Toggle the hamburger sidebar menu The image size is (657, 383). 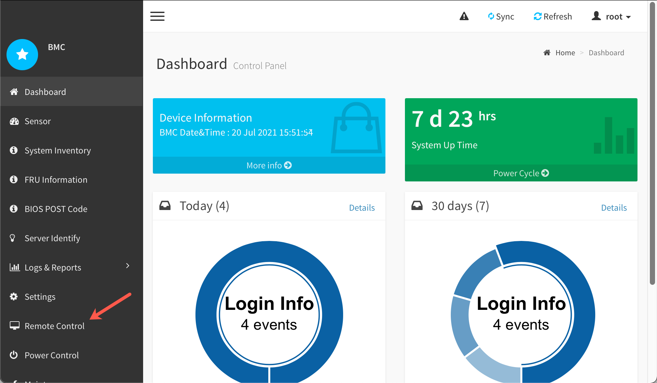157,16
